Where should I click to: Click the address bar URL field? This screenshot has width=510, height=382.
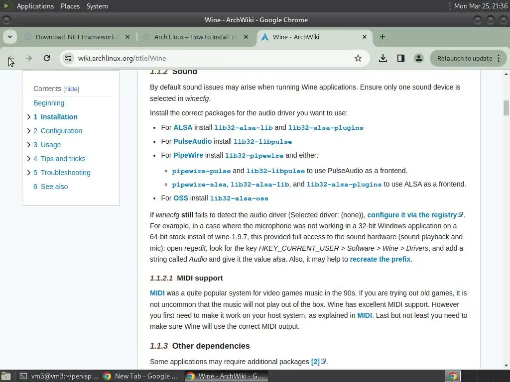tap(208, 58)
